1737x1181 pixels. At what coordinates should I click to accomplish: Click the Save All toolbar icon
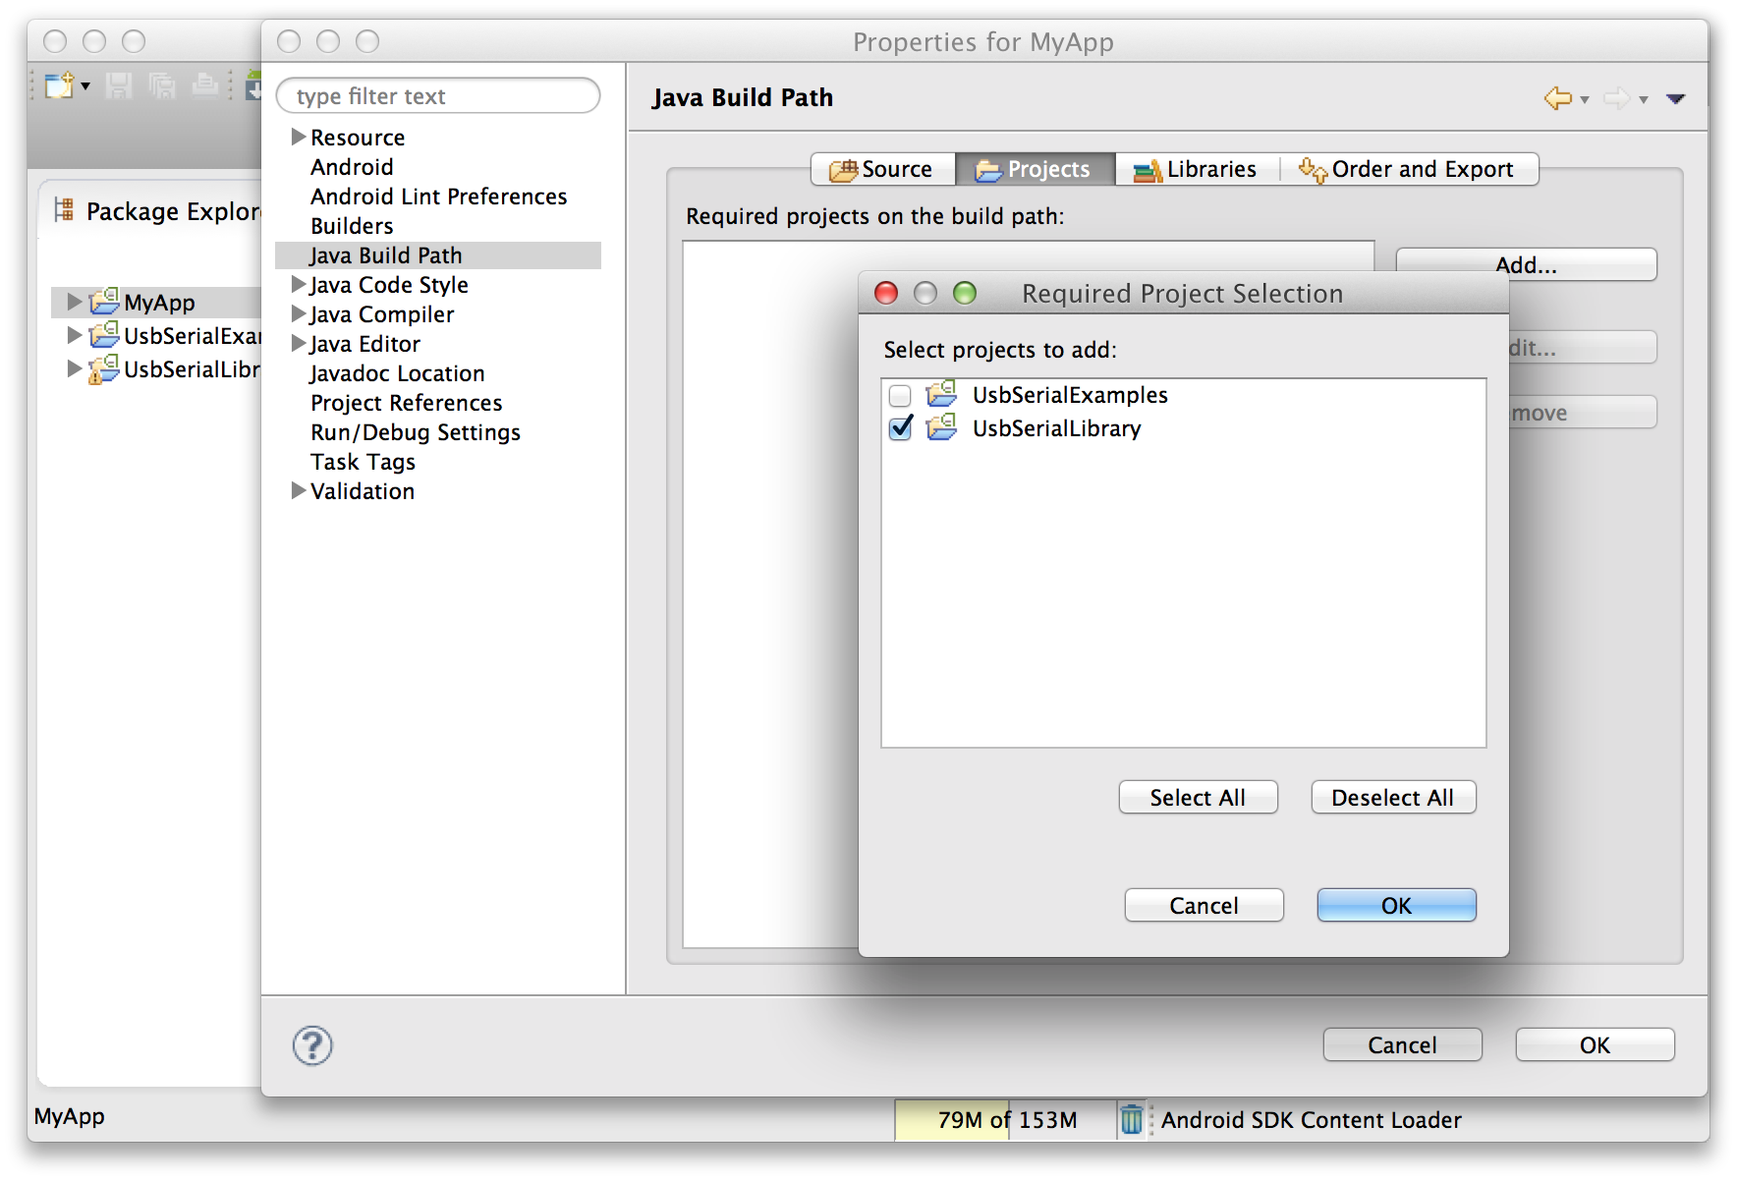pos(162,85)
